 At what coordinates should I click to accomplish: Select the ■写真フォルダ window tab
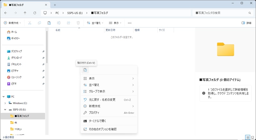(25, 5)
